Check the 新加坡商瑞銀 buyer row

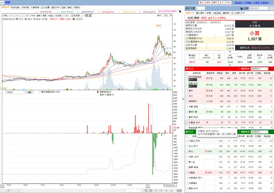187,78
